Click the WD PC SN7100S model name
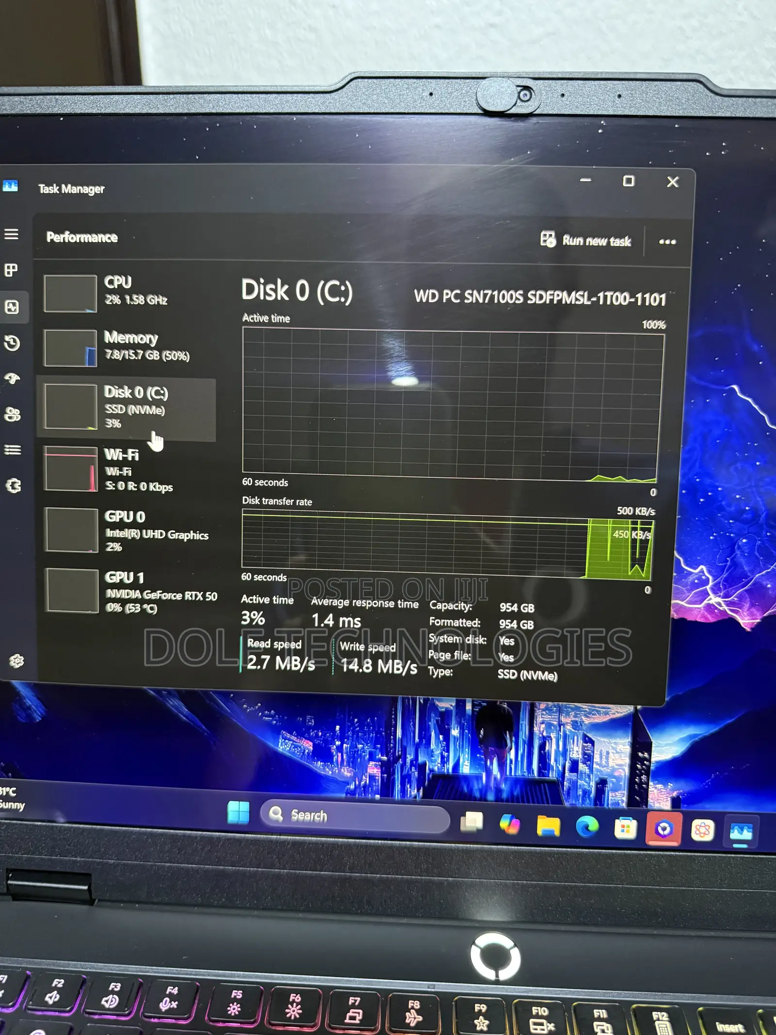This screenshot has height=1035, width=776. (x=540, y=297)
